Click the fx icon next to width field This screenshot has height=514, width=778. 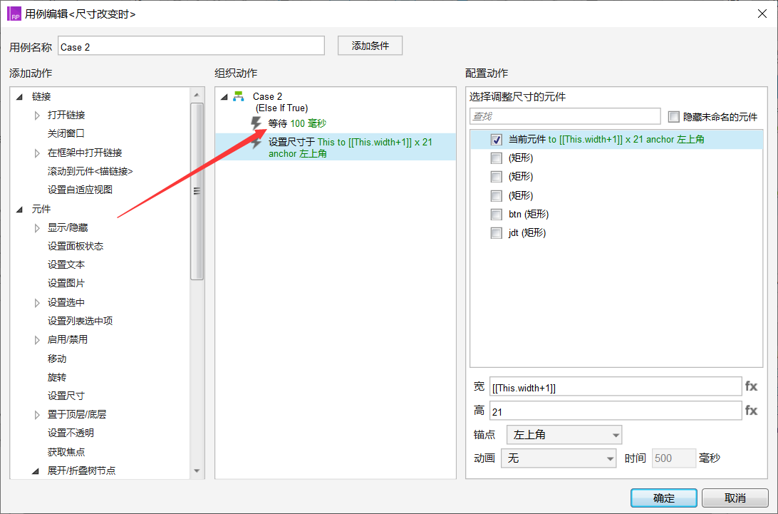[x=751, y=386]
